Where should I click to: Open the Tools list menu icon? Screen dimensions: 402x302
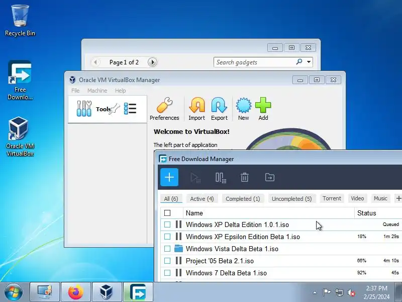click(130, 109)
